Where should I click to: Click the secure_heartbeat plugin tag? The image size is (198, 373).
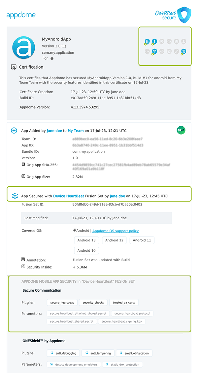point(62,302)
